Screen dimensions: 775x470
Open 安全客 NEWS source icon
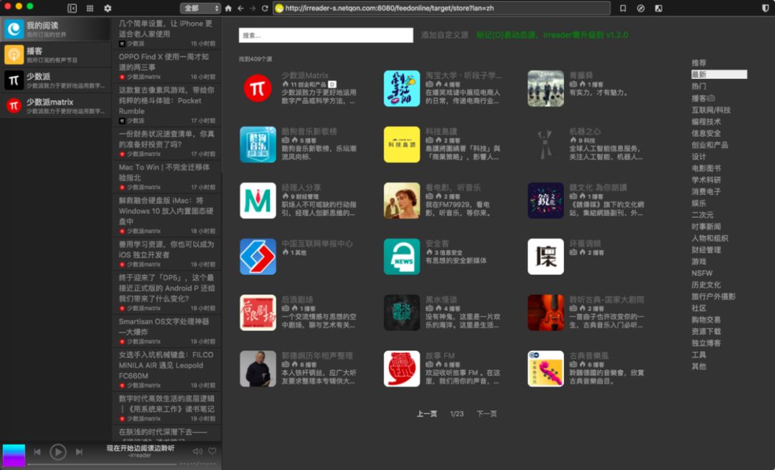[402, 256]
